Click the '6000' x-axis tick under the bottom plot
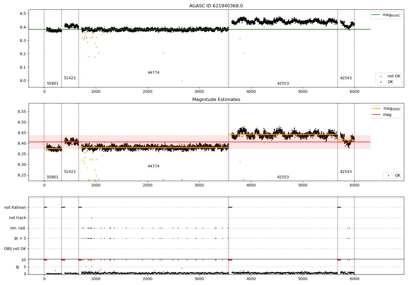 354,279
